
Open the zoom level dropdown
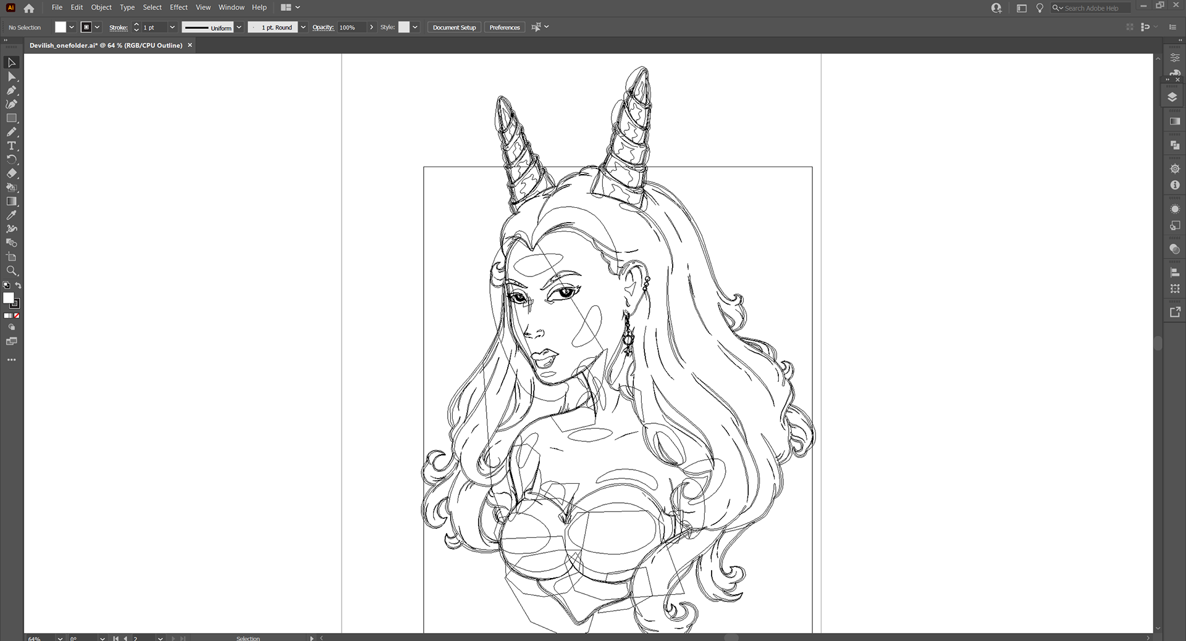click(x=60, y=638)
